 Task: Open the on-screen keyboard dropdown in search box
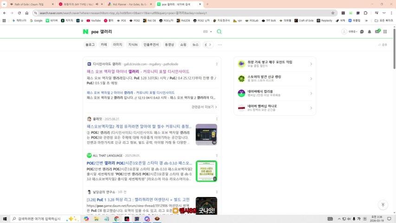(x=208, y=32)
